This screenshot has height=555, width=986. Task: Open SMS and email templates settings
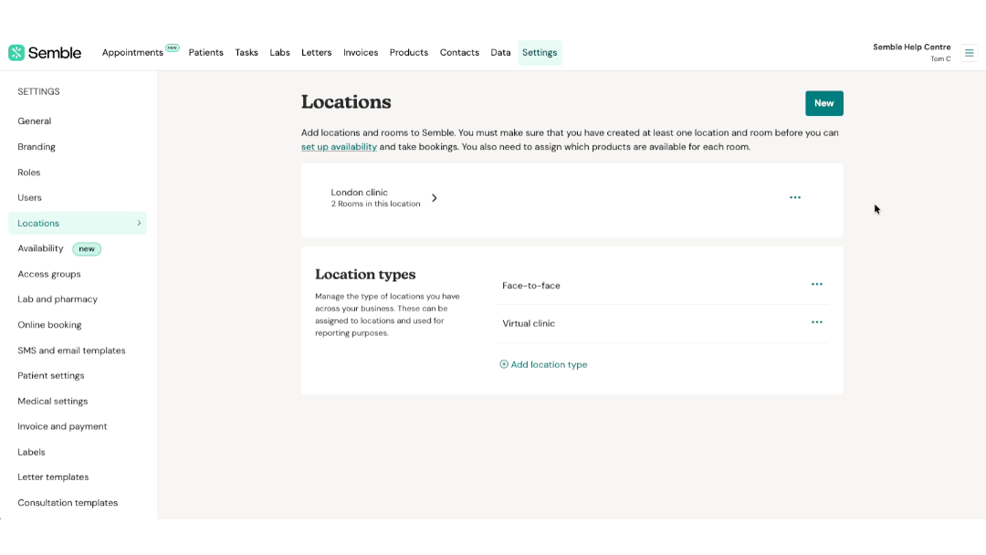tap(72, 351)
